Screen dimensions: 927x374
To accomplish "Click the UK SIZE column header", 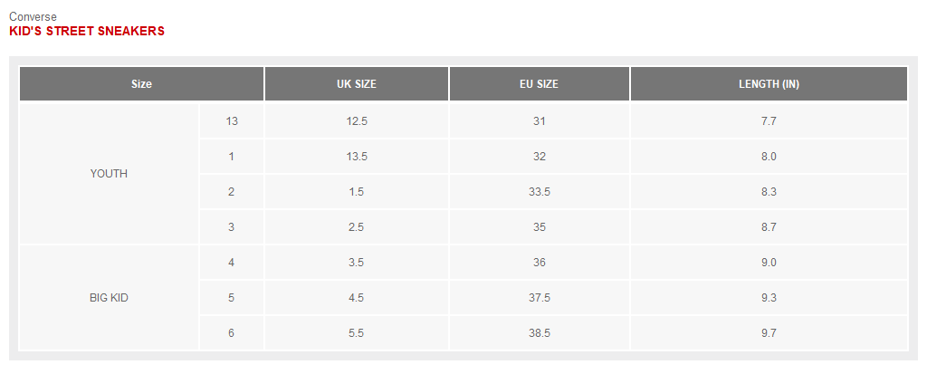I will coord(356,84).
